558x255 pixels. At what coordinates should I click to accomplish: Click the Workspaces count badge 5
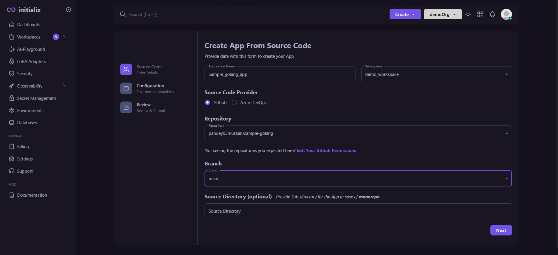click(x=56, y=37)
